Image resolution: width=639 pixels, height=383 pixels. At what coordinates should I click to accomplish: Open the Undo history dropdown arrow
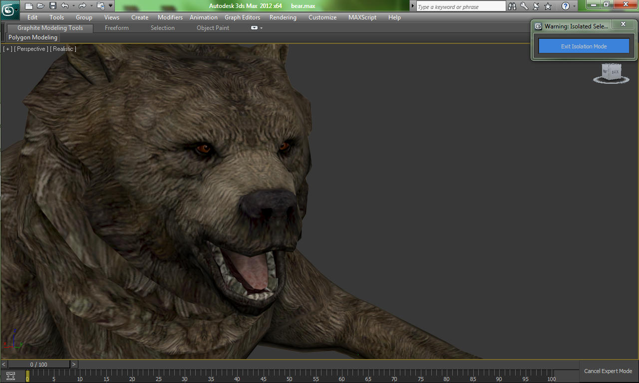click(73, 6)
